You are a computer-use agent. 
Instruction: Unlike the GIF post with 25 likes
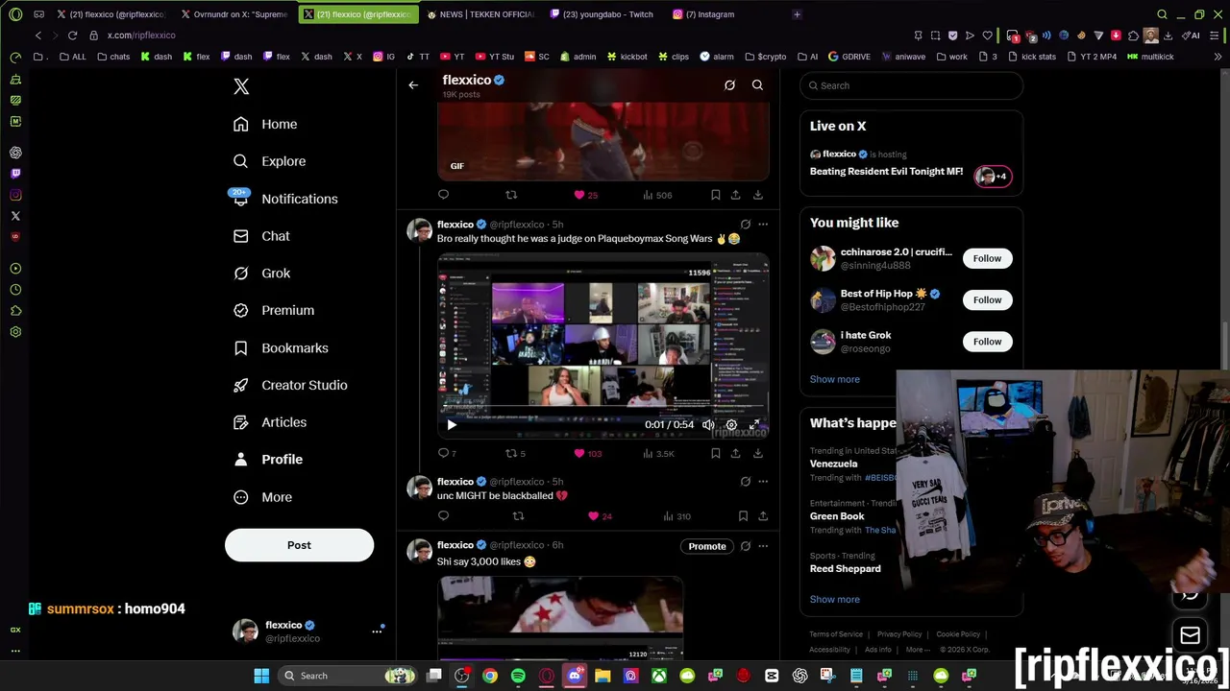[586, 195]
